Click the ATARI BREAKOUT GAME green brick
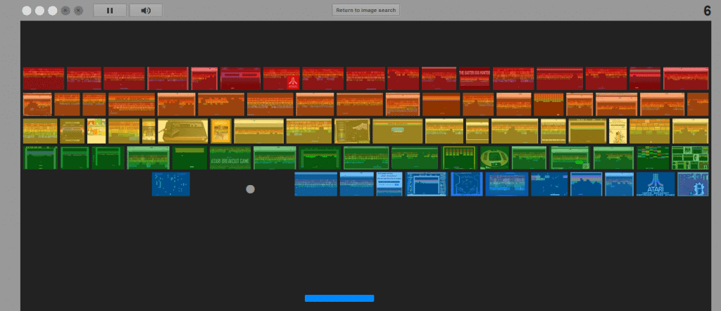721x311 pixels. pyautogui.click(x=230, y=158)
